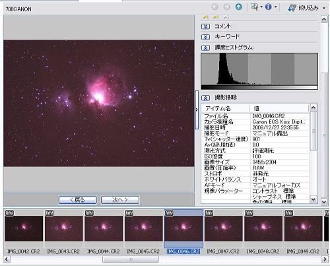330x266 pixels.
Task: Click thumbnail strip left scroll arrow
Action: pyautogui.click(x=7, y=259)
